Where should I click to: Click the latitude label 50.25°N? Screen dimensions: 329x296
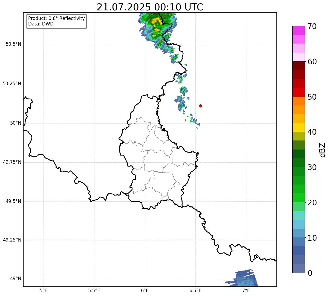[x=12, y=84]
